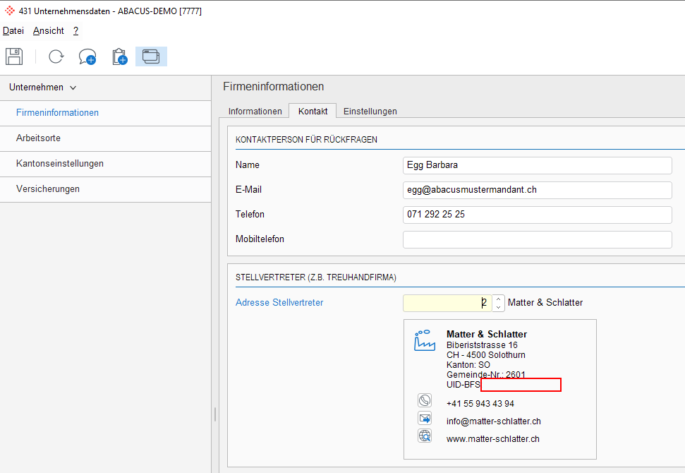Click the Adresse Stellvertreter link

(x=279, y=303)
